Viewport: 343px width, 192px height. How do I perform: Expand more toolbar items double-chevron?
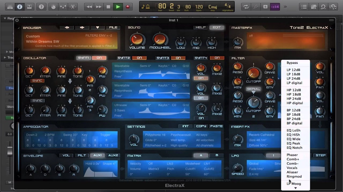(x=285, y=7)
